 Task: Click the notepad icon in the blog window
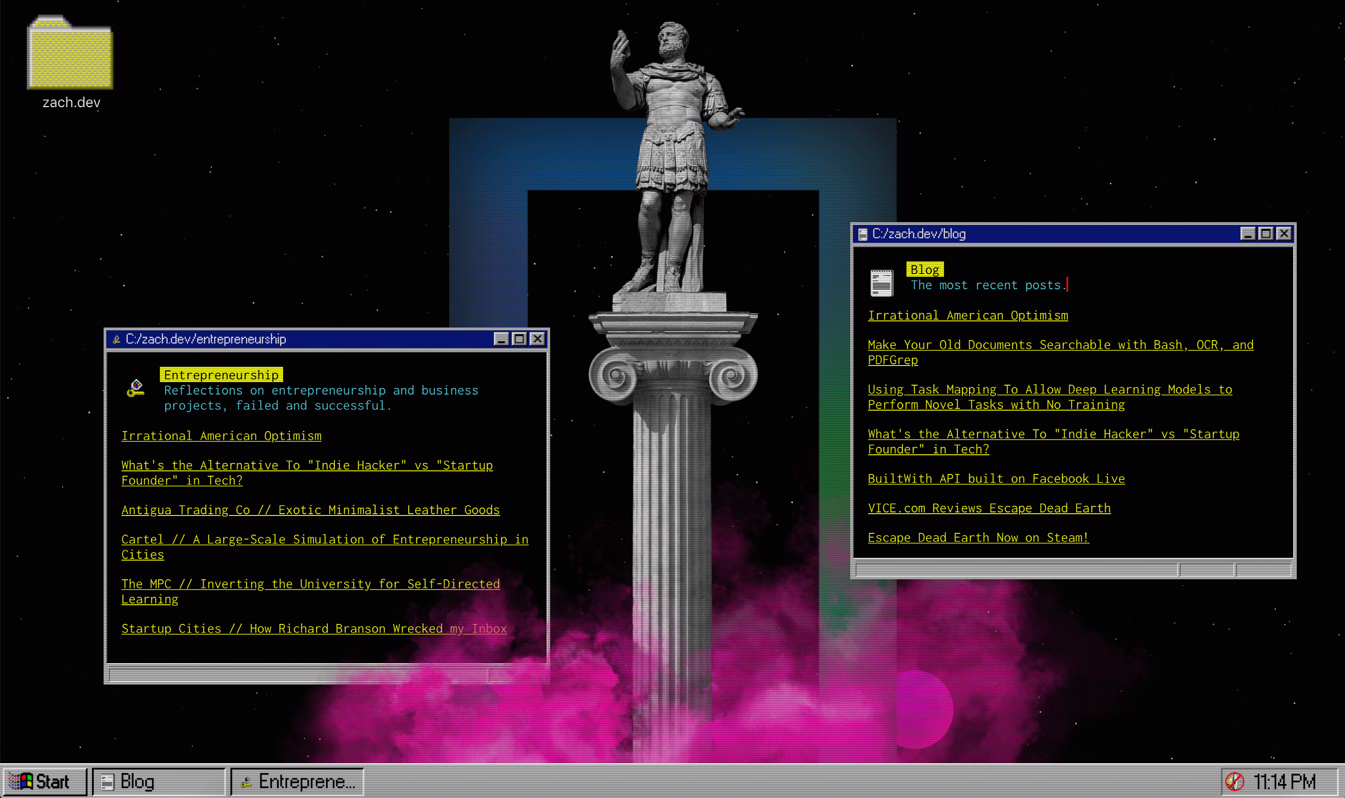click(x=881, y=283)
